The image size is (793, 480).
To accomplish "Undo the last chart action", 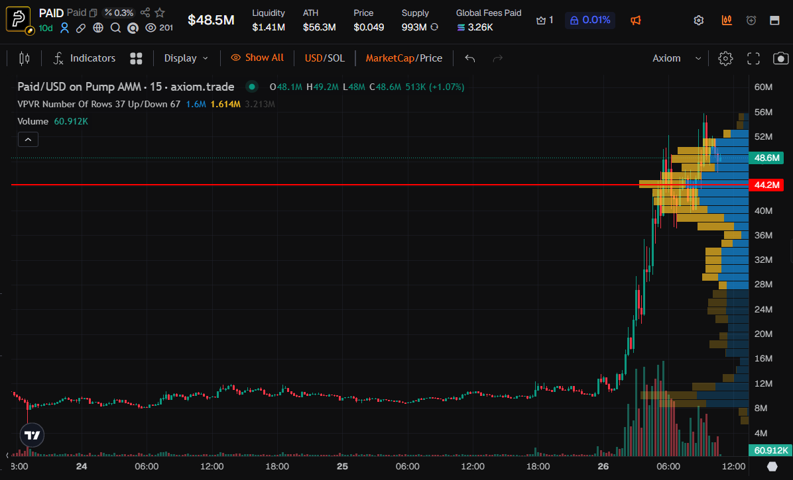I will pyautogui.click(x=470, y=58).
